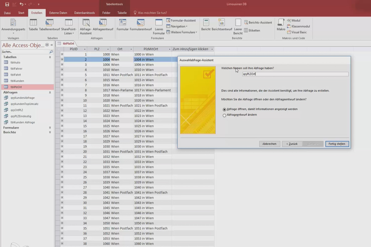
Task: Expand row 1 record plus box
Action: click(x=62, y=54)
